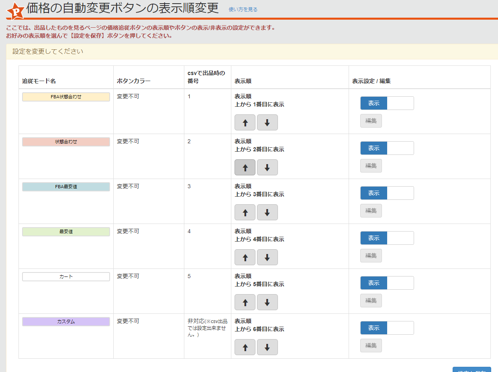Move 状態合わせ down one position

click(267, 168)
